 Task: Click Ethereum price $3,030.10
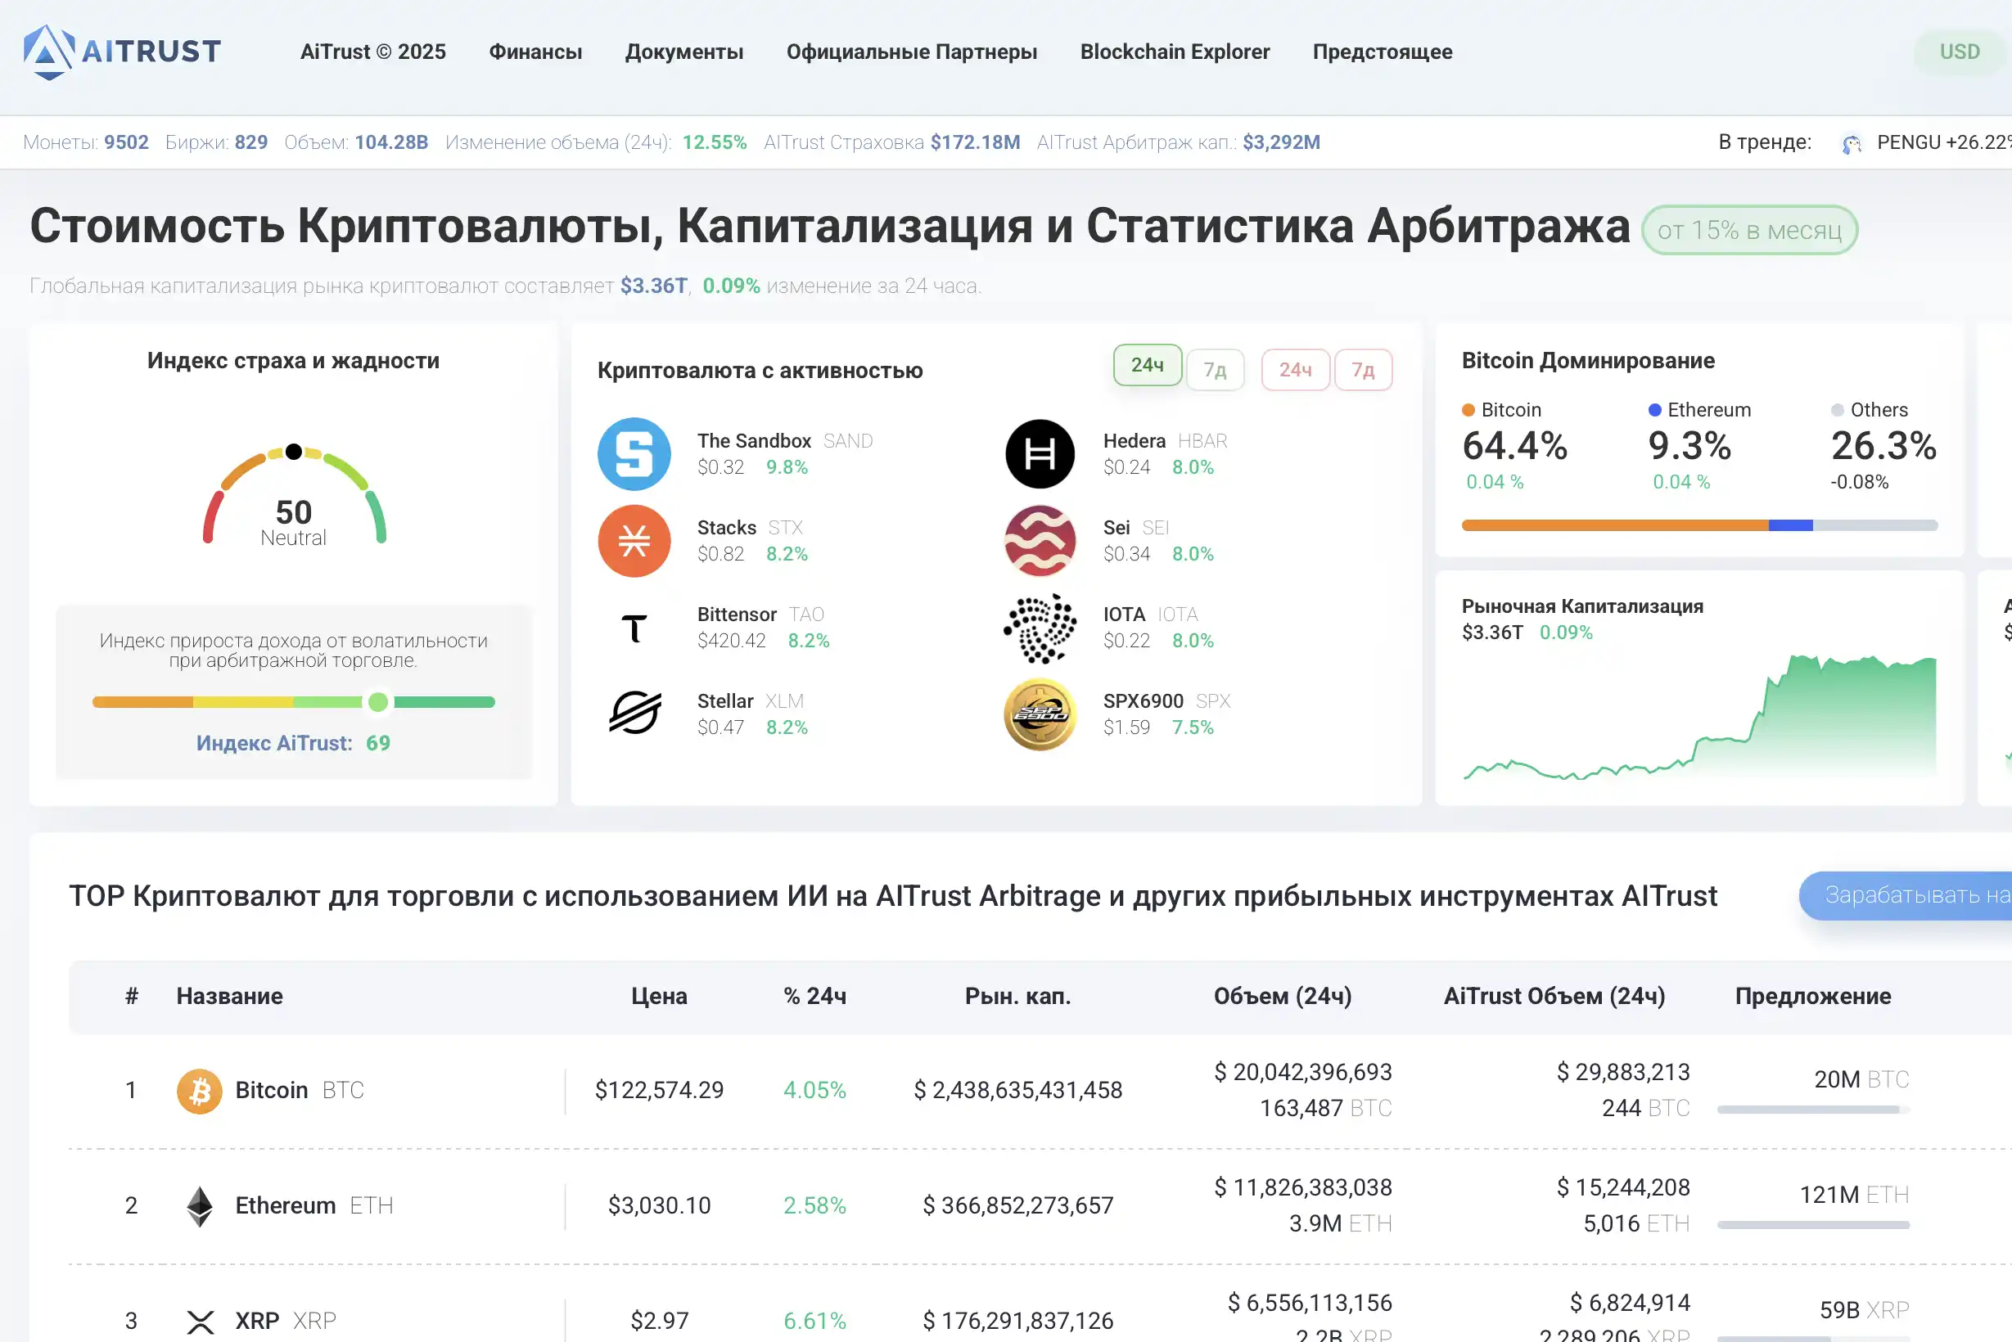pos(659,1206)
